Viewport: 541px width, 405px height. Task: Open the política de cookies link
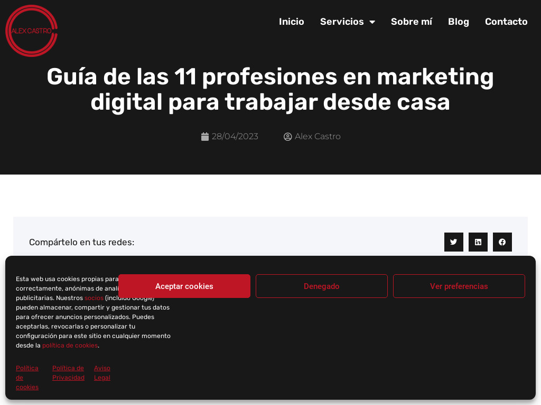(x=70, y=345)
